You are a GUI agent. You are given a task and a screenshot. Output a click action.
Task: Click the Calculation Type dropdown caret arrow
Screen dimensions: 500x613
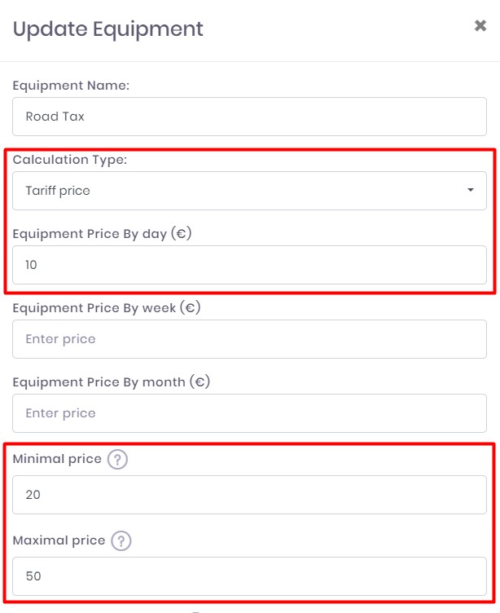(471, 191)
